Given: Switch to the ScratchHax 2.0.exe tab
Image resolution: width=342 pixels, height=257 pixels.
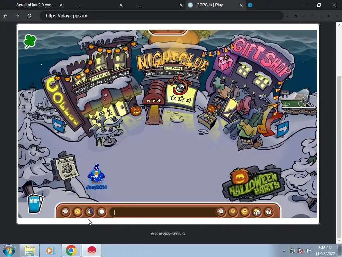Looking at the screenshot, I should [x=36, y=5].
